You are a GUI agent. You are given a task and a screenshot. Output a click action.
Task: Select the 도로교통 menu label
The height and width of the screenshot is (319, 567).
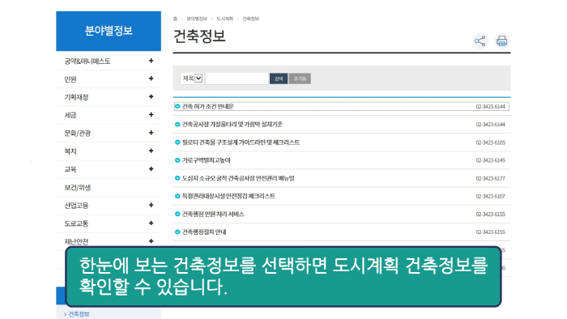(76, 223)
